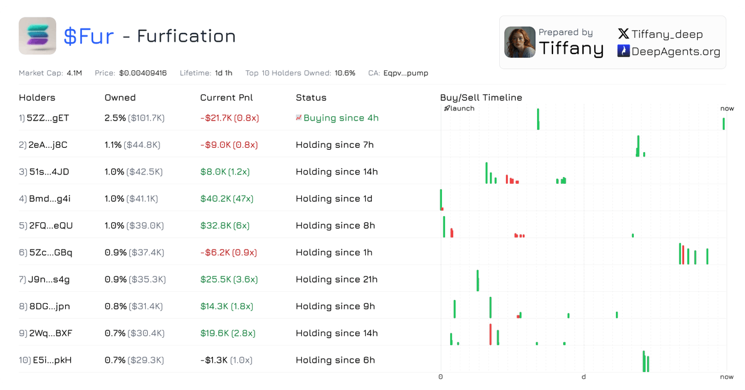This screenshot has width=745, height=390.
Task: Click the Holding since 6h status
Action: pyautogui.click(x=335, y=360)
